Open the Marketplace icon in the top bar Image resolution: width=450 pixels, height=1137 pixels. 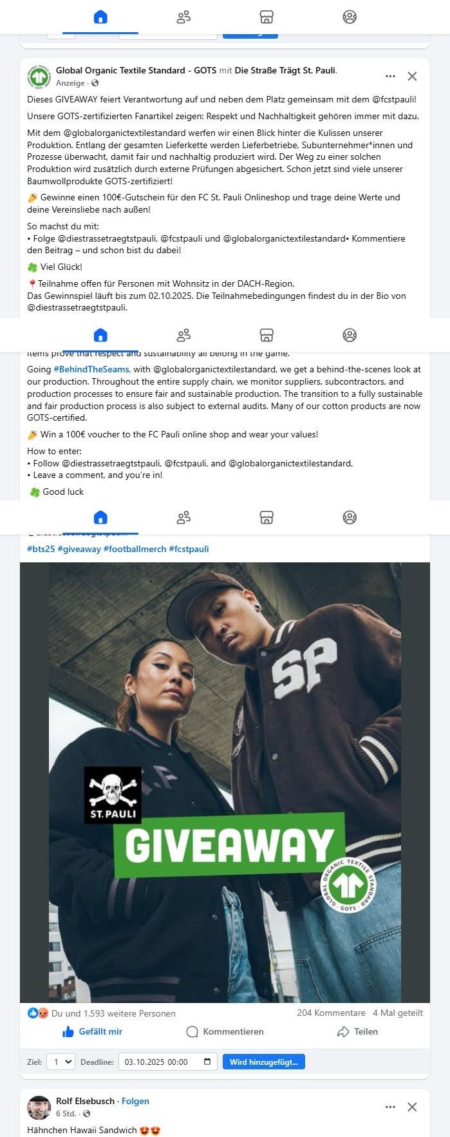pyautogui.click(x=267, y=17)
